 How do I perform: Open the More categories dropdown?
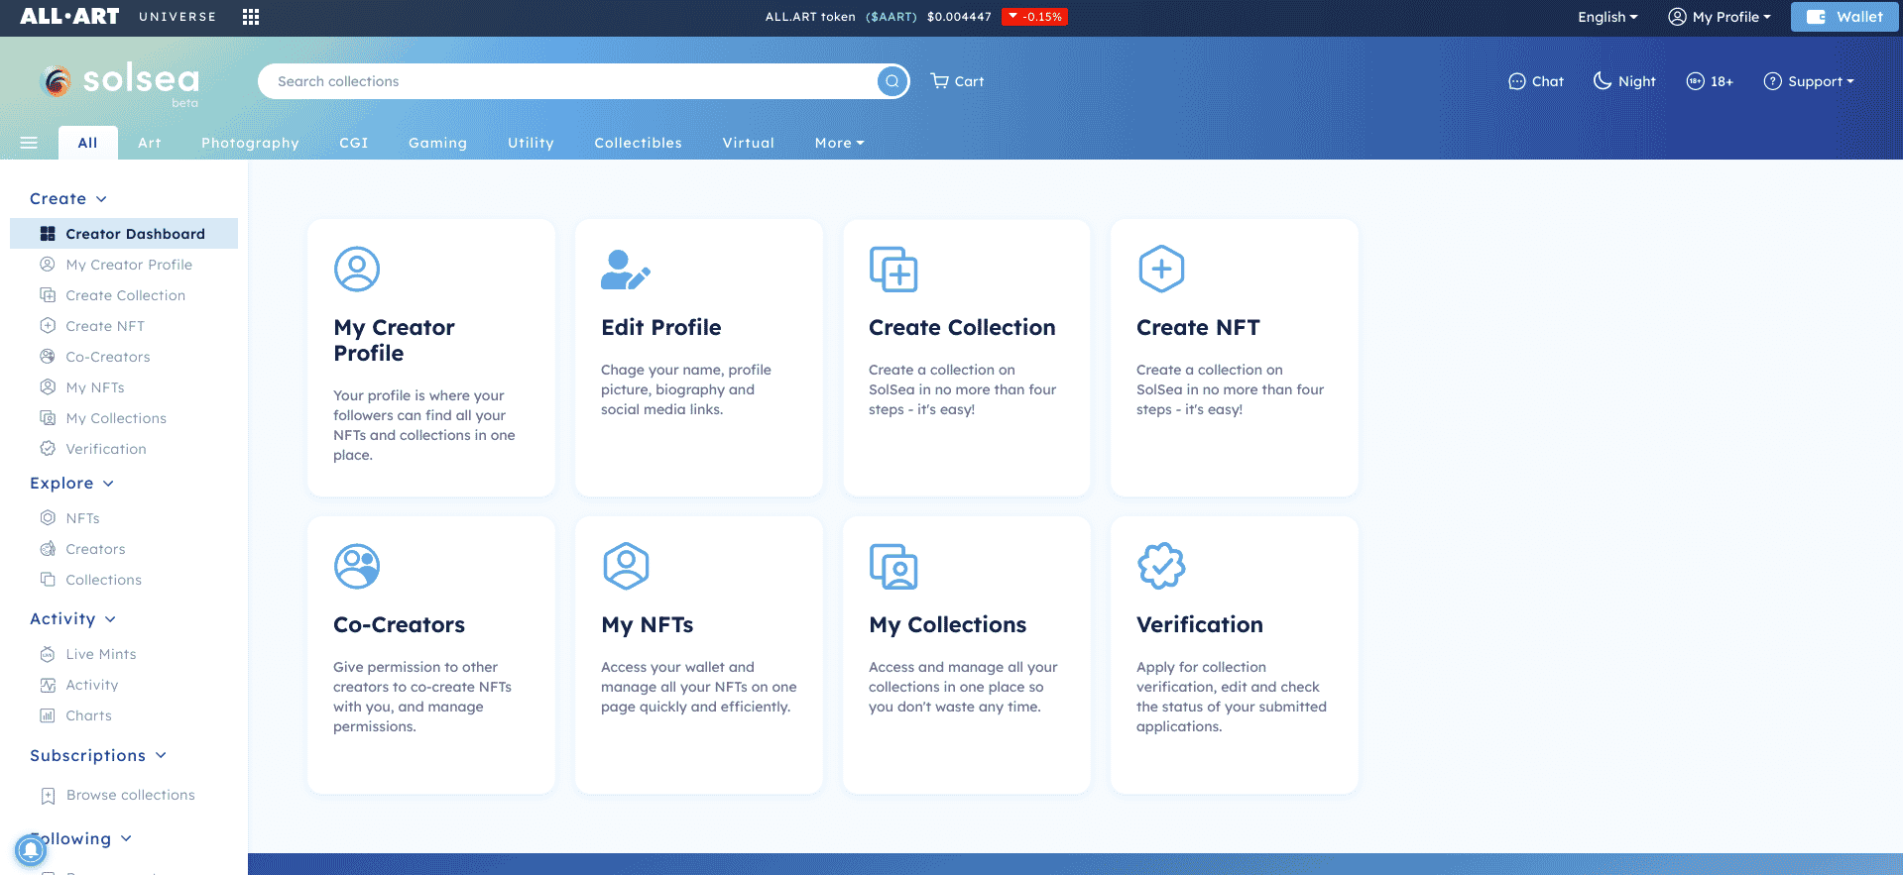click(x=839, y=143)
